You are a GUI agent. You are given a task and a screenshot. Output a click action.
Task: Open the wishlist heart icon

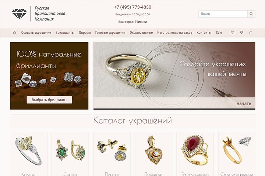pyautogui.click(x=233, y=33)
